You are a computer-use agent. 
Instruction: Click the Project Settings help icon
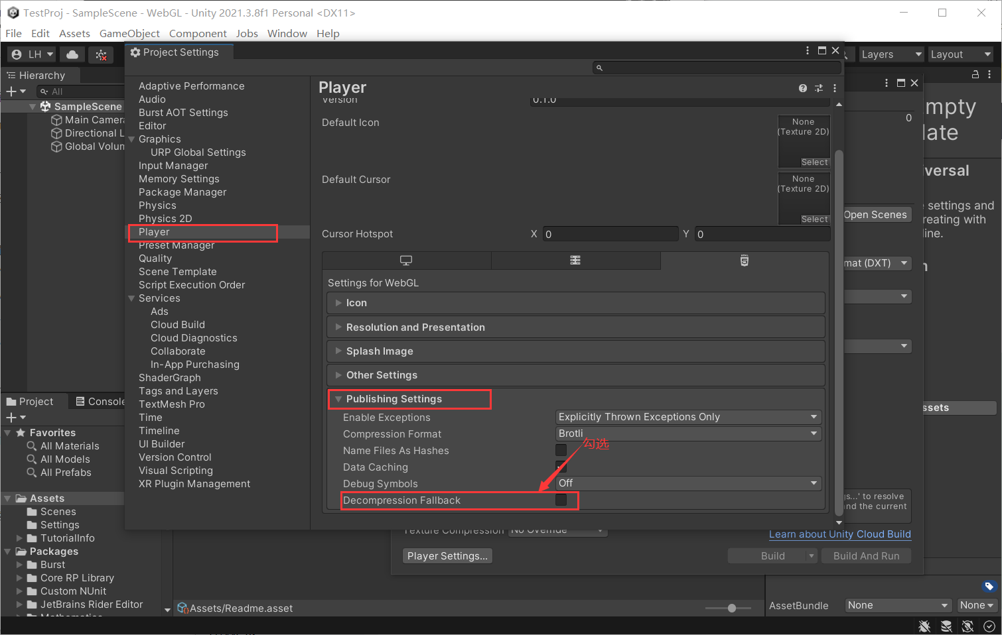pos(803,88)
